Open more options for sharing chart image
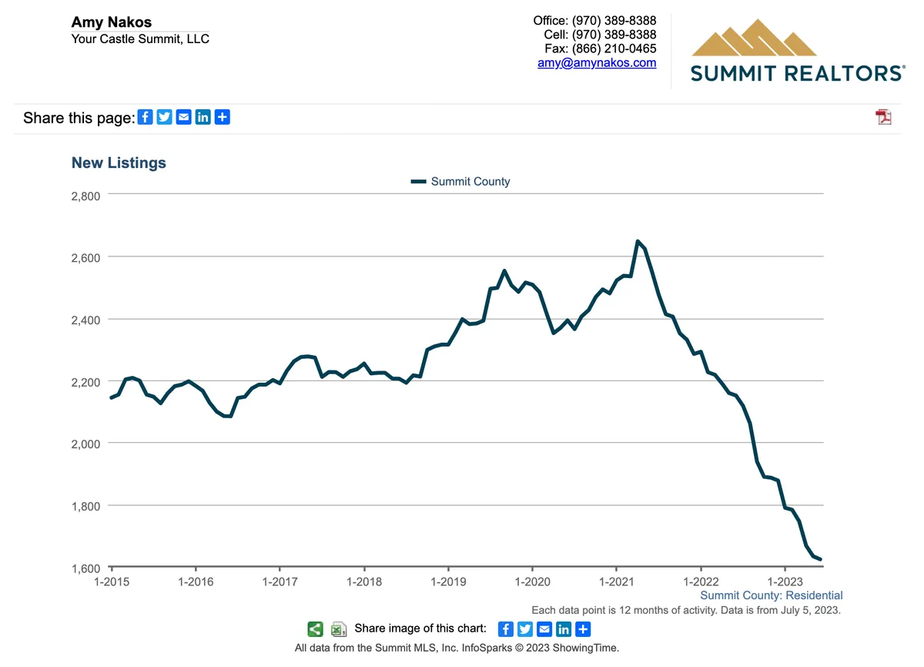Viewport: 924px width, 667px height. pos(583,629)
